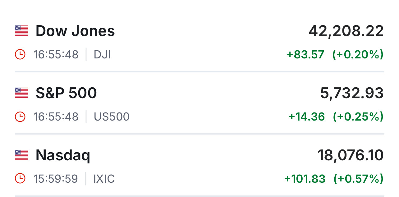Image resolution: width=399 pixels, height=197 pixels.
Task: Click the Dow Jones price 42,208.22
Action: point(346,31)
